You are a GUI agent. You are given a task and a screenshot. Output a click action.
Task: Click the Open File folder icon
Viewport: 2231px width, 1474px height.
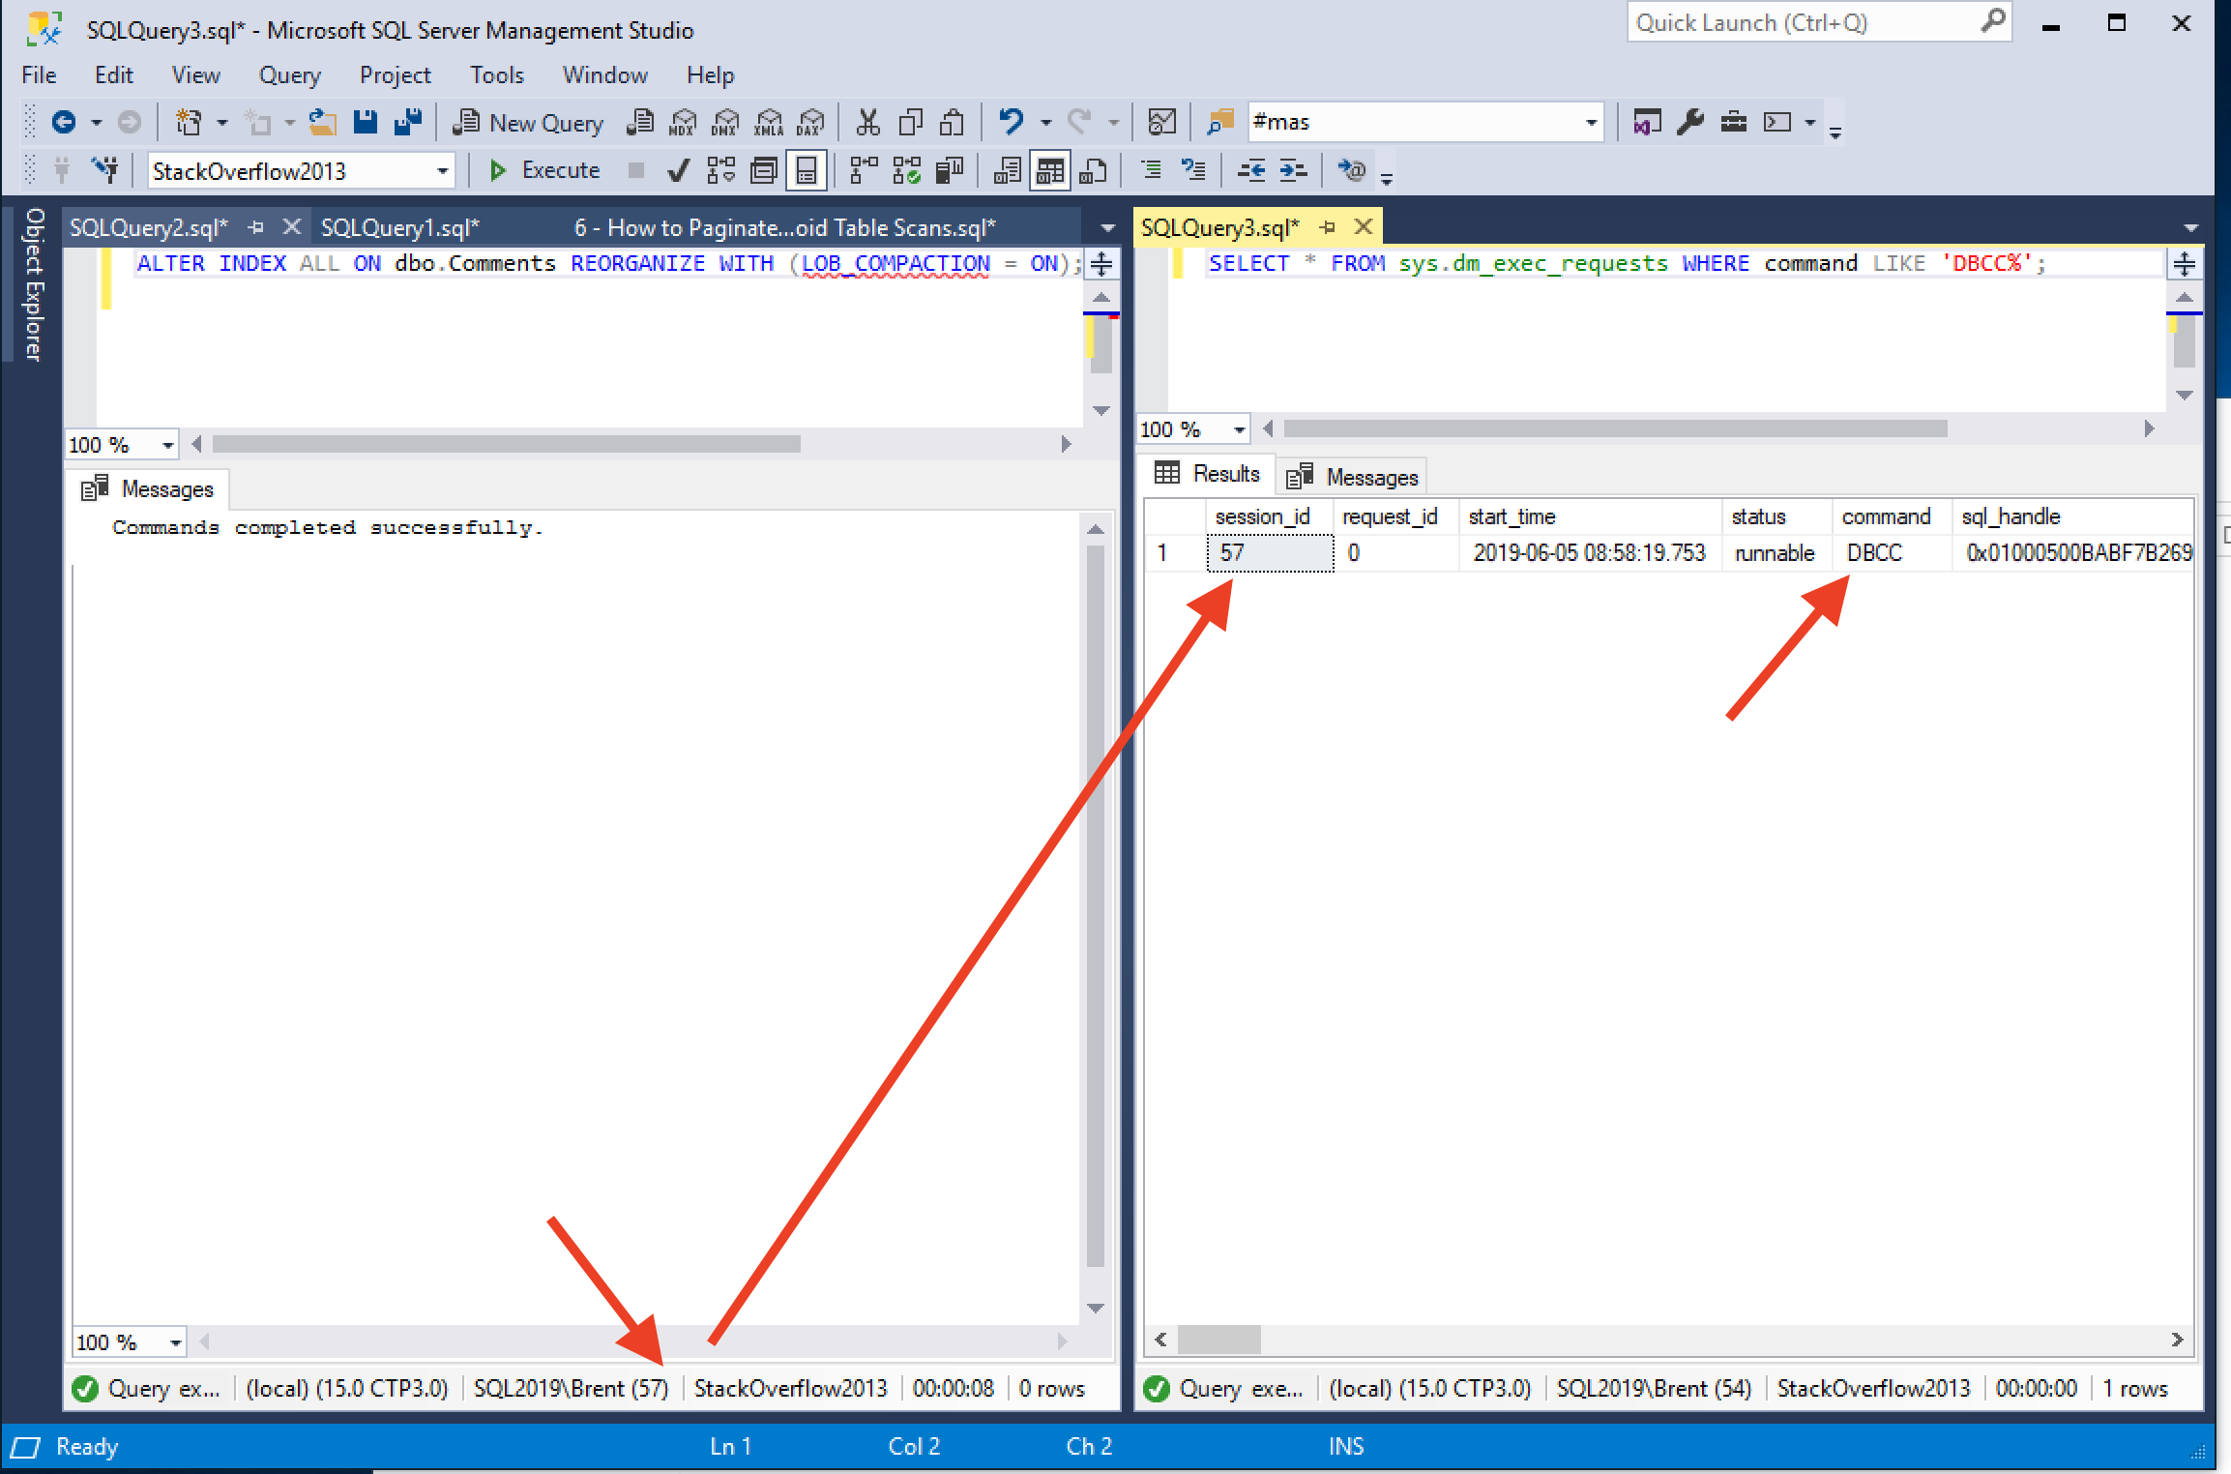tap(322, 122)
